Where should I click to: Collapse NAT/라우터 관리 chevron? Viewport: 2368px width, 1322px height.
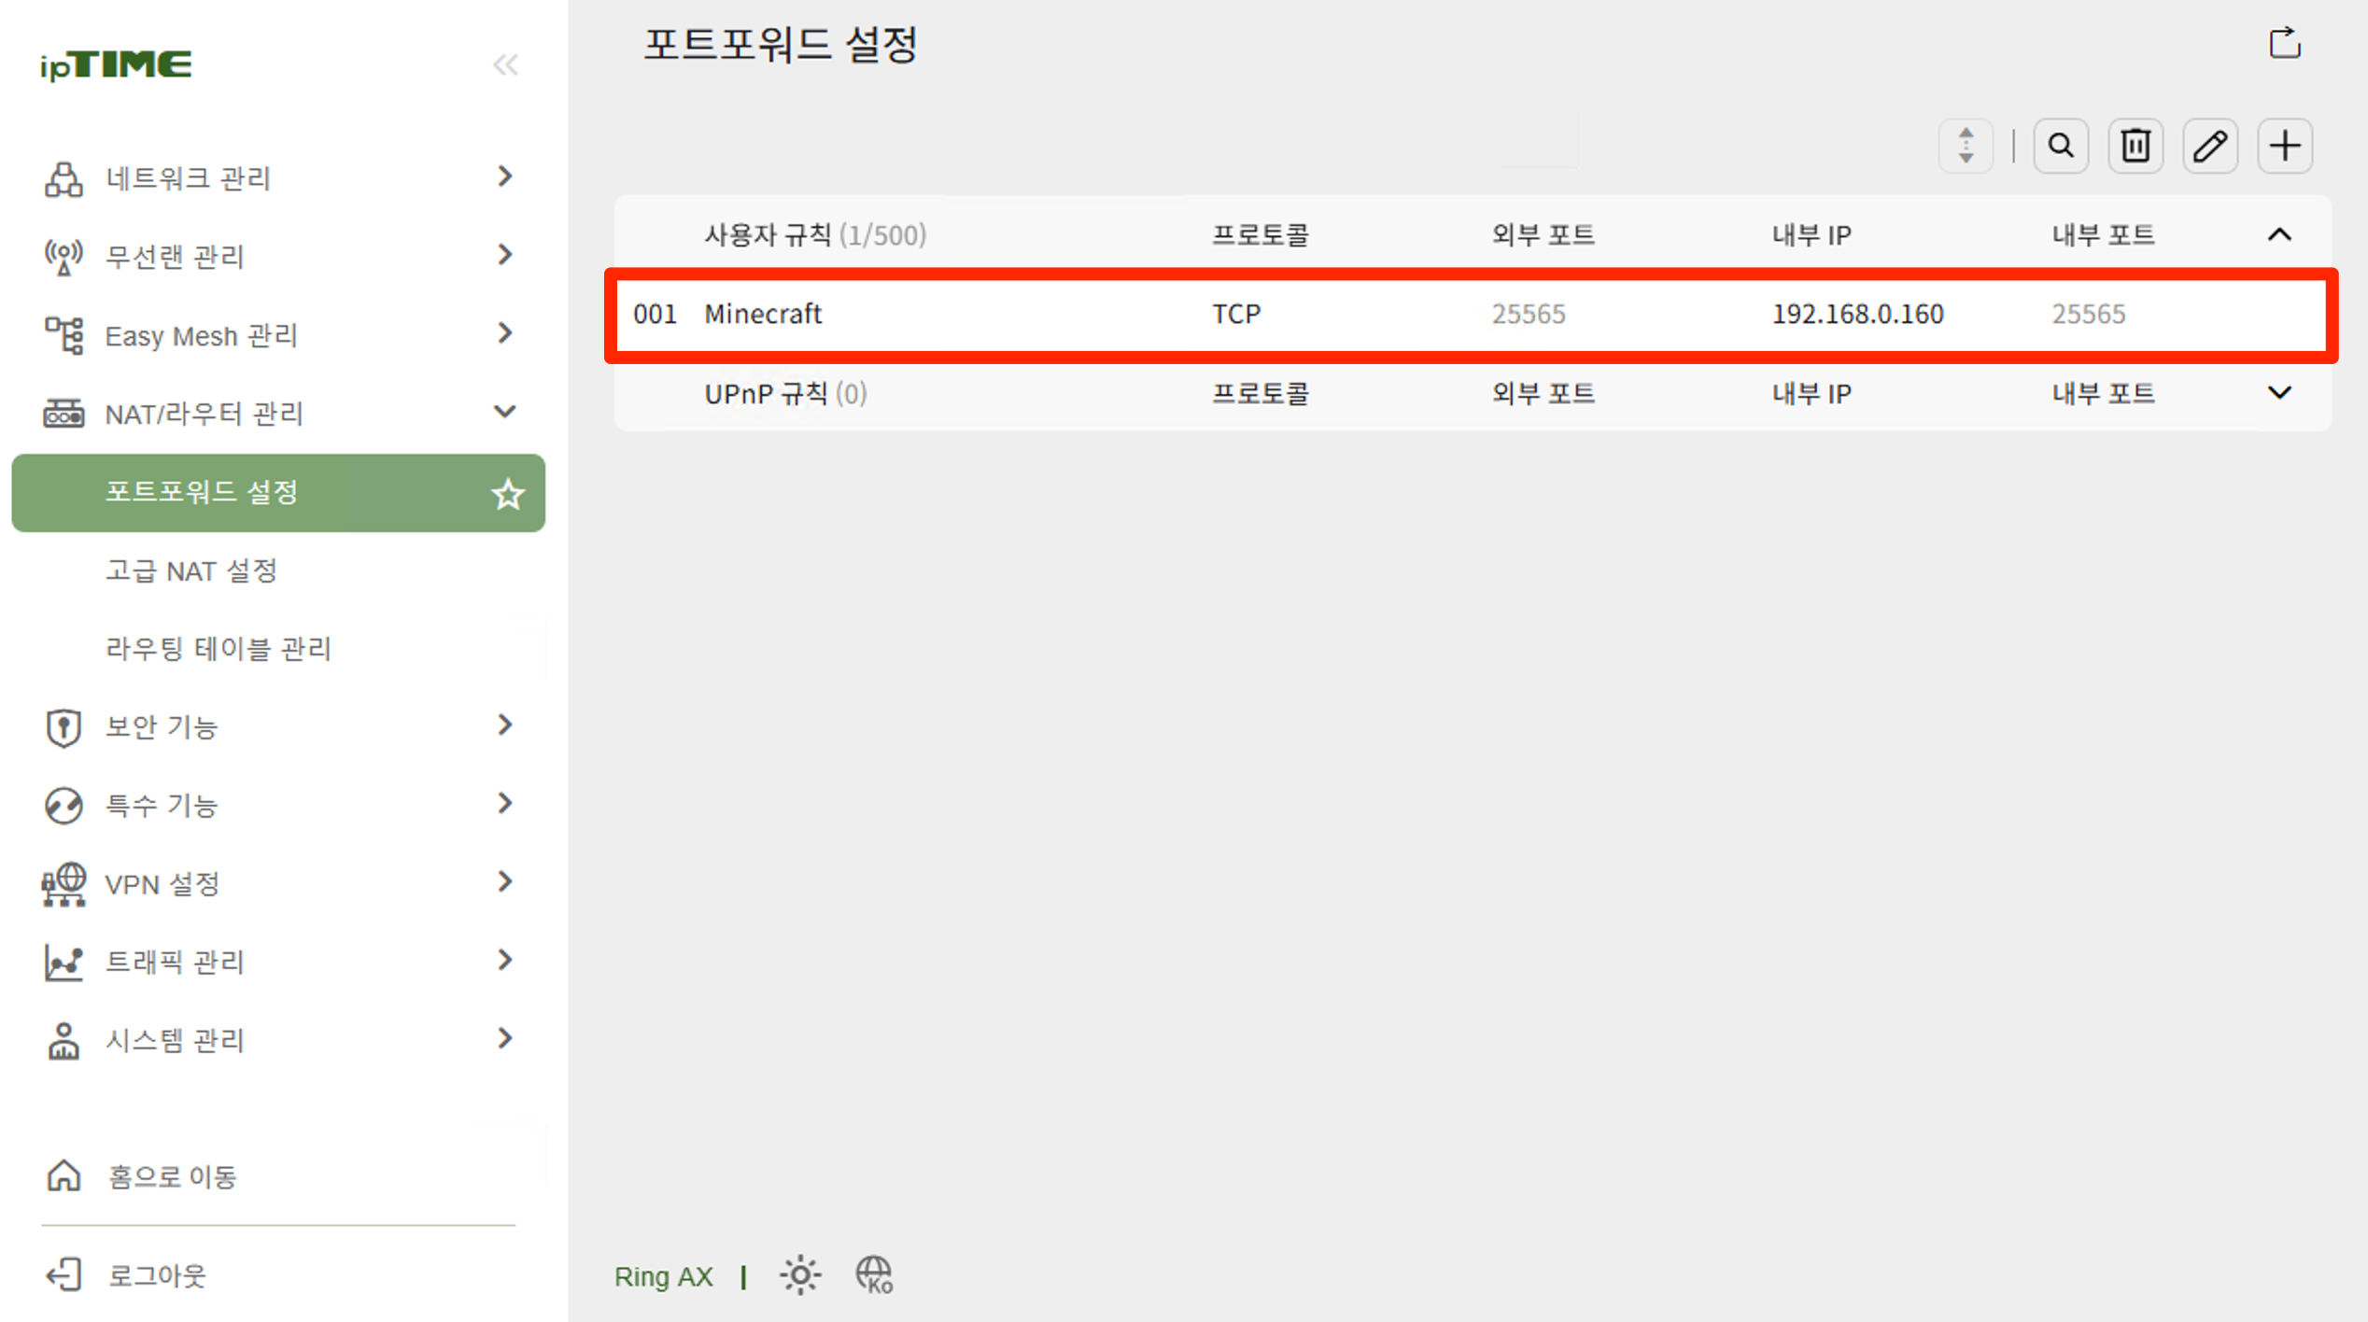(505, 412)
